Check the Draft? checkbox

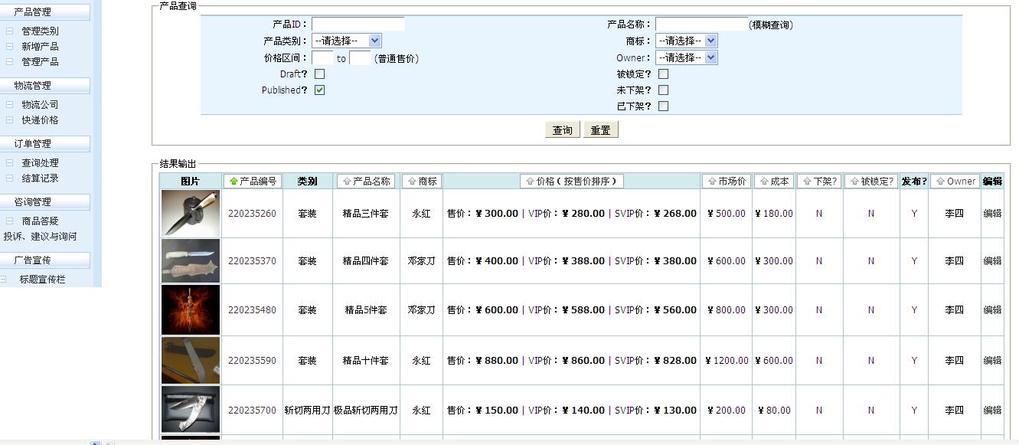pyautogui.click(x=319, y=74)
